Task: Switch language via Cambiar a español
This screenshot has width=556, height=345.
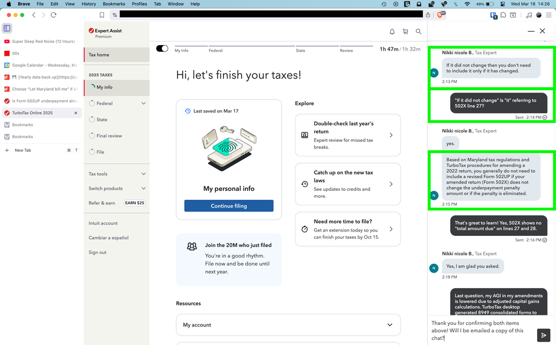Action: tap(109, 238)
